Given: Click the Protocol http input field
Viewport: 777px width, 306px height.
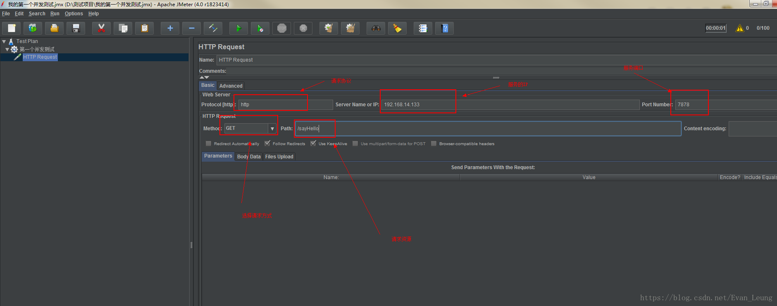Looking at the screenshot, I should click(x=286, y=105).
